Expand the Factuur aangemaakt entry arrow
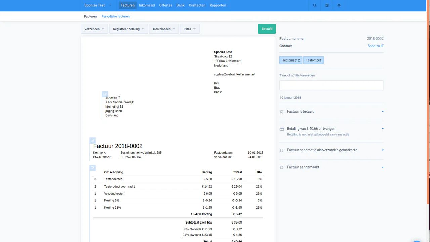This screenshot has height=242, width=430. click(382, 167)
